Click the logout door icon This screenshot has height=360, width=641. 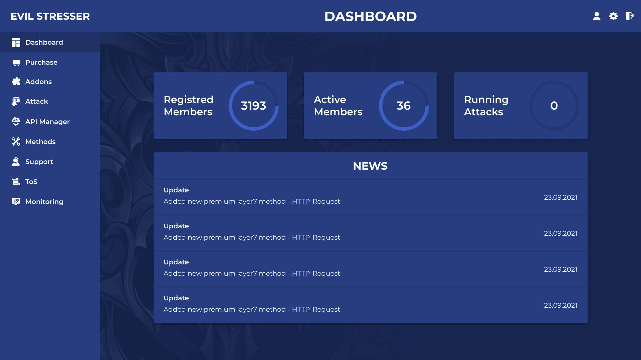coord(630,16)
